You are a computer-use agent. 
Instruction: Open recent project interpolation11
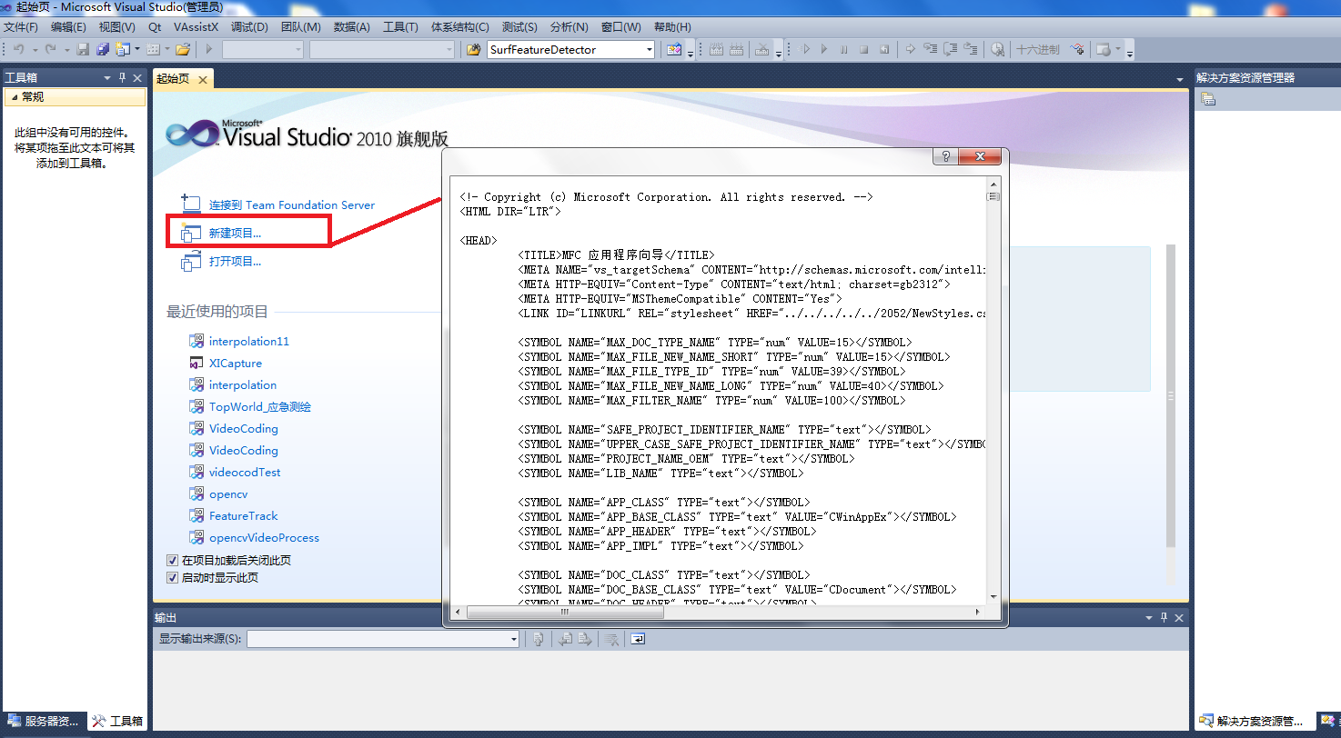(249, 342)
